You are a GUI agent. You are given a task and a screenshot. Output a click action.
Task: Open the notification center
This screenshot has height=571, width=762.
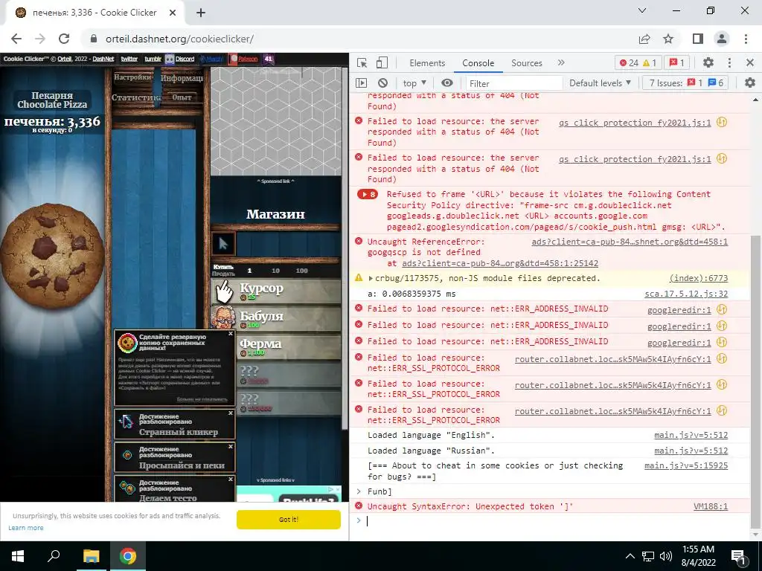[739, 556]
